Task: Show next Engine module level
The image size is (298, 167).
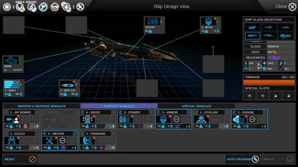Action: tap(264, 112)
